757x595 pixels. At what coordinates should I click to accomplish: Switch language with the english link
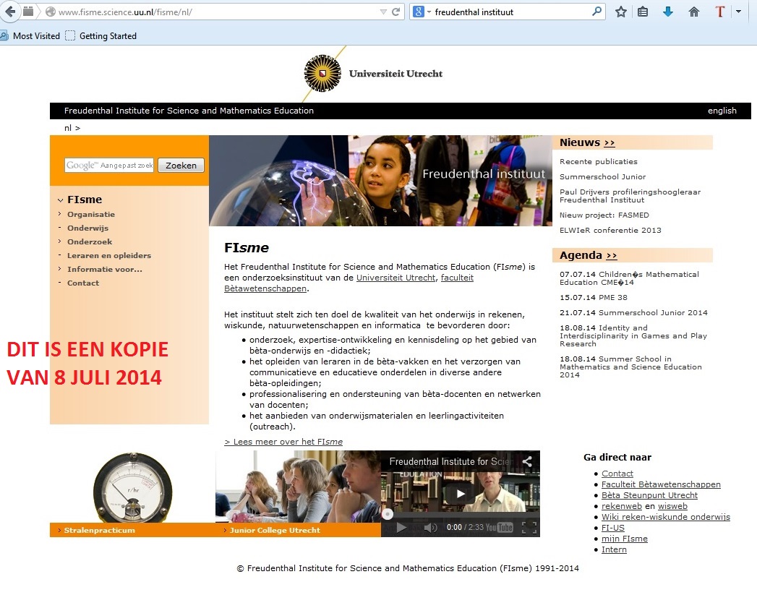[722, 111]
